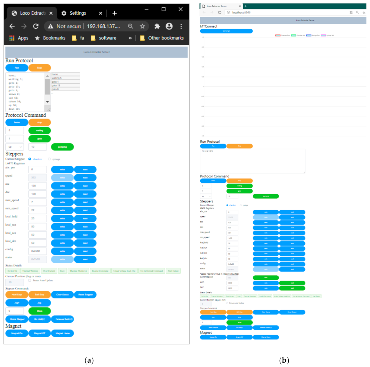Click the green pumping button in the Chrome window
This screenshot has width=370, height=367.
pos(62,147)
